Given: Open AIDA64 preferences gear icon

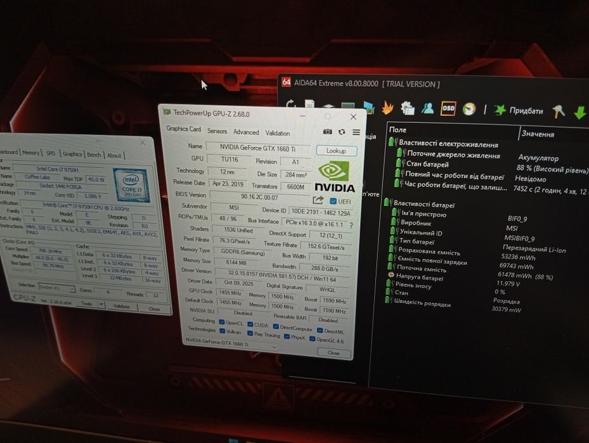Looking at the screenshot, I should (x=408, y=108).
